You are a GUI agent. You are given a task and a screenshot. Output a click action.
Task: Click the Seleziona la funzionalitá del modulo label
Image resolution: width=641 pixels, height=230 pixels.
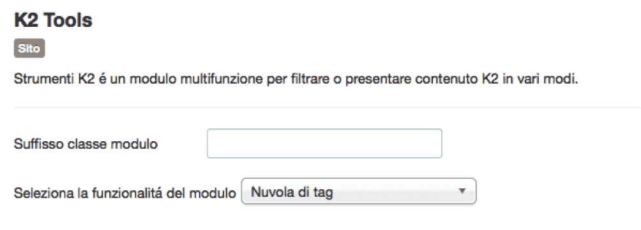tap(125, 193)
